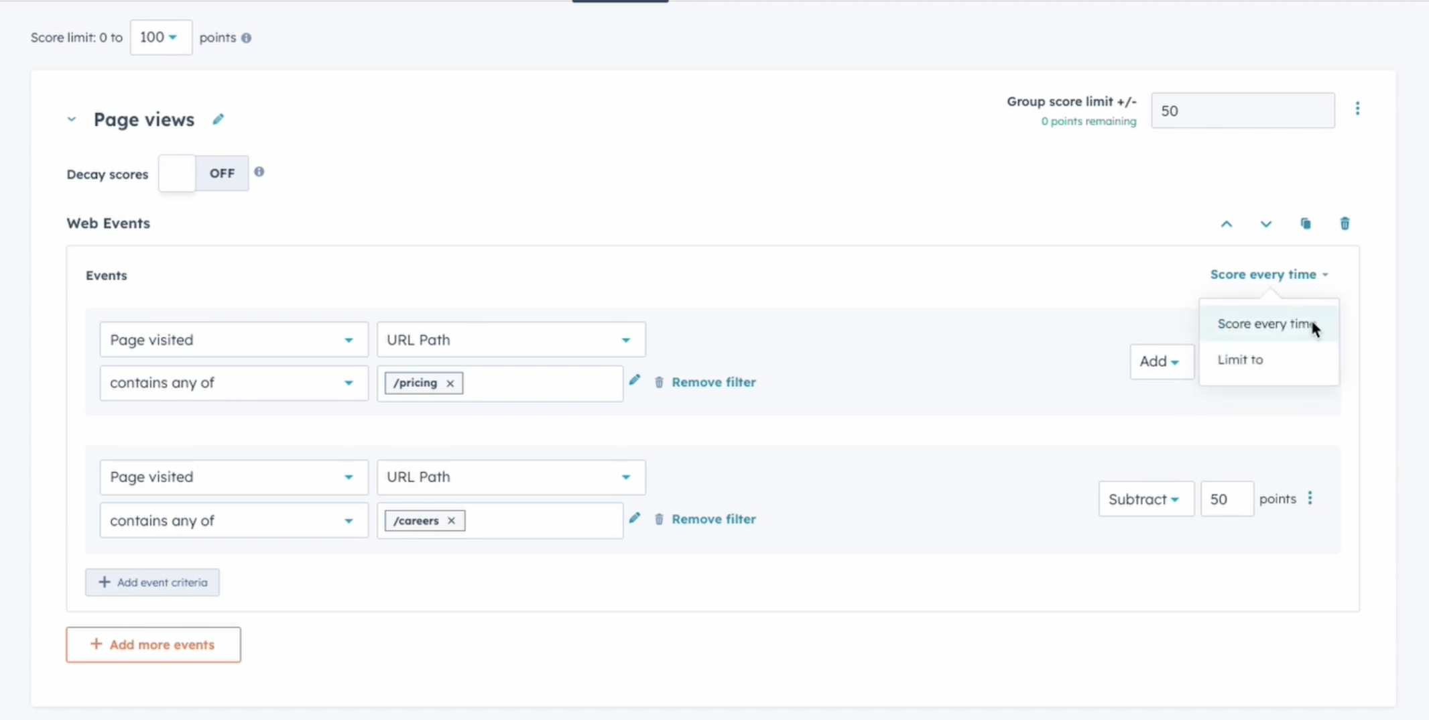Open the score limit 100 dropdown
Image resolution: width=1429 pixels, height=720 pixels.
[160, 38]
